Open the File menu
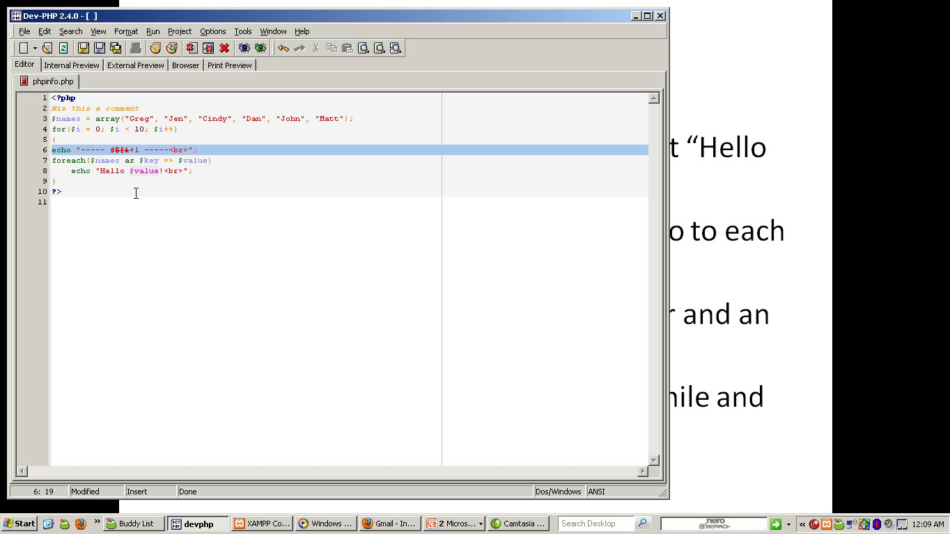 pos(24,31)
